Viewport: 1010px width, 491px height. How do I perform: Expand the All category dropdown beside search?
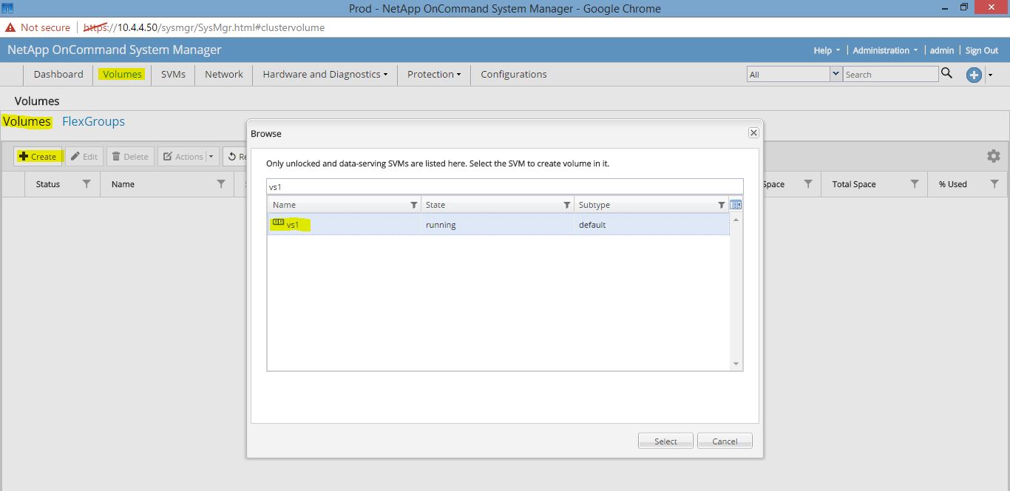click(836, 73)
